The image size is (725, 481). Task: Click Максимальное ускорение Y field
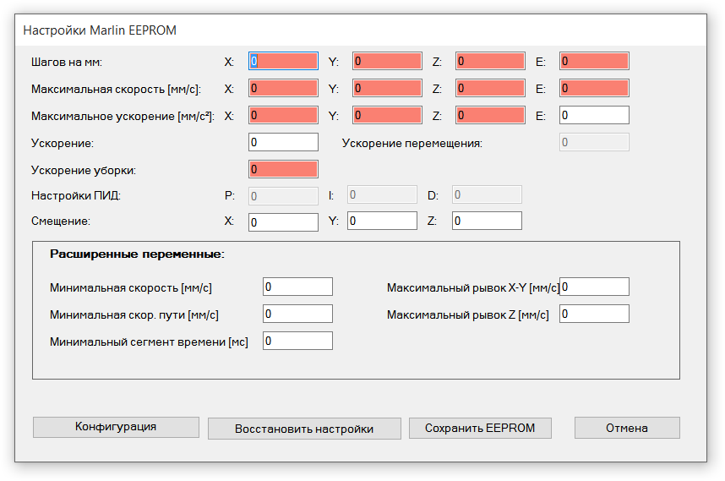click(387, 115)
